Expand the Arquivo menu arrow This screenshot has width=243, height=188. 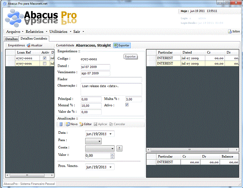(23, 32)
